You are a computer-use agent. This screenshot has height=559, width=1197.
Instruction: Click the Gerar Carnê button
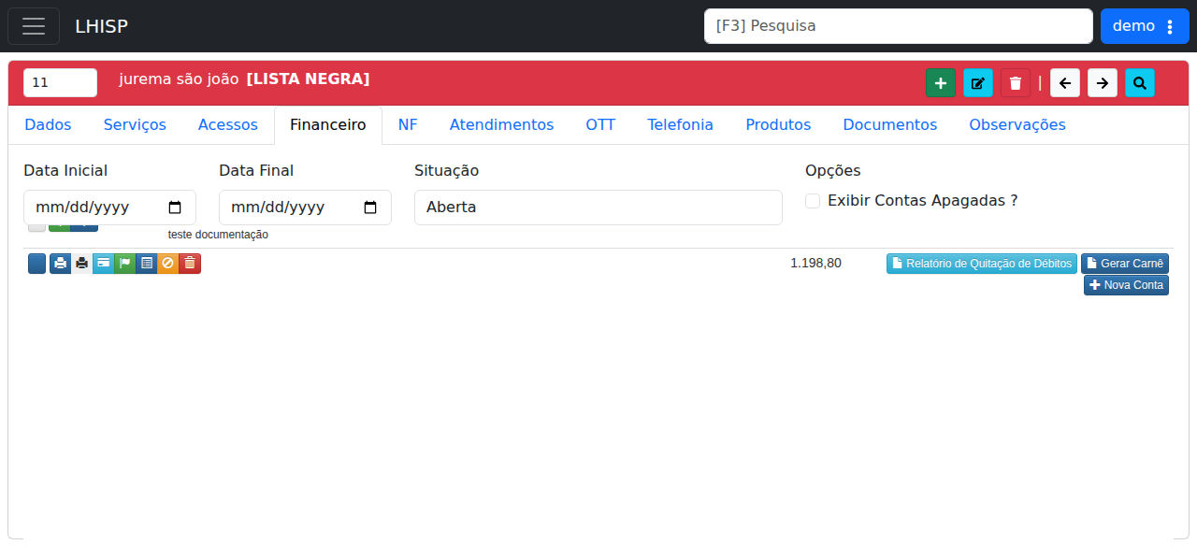pos(1125,264)
